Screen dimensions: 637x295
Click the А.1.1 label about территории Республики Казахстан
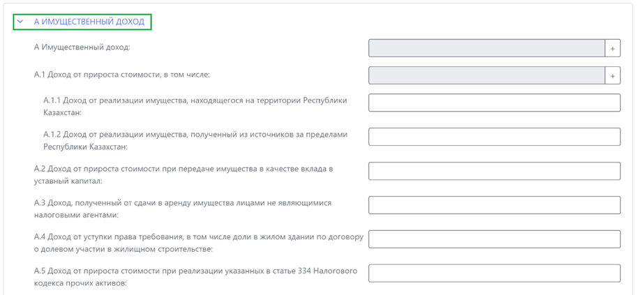click(x=195, y=106)
